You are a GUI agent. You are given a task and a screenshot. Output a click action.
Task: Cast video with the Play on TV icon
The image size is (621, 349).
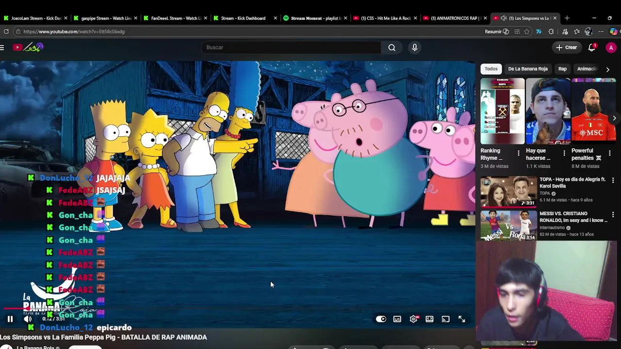pos(445,319)
